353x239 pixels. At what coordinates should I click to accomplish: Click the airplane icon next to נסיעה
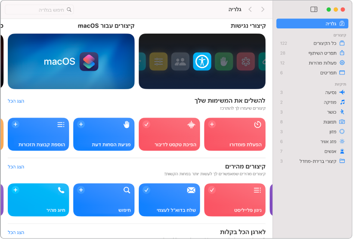pos(342,92)
